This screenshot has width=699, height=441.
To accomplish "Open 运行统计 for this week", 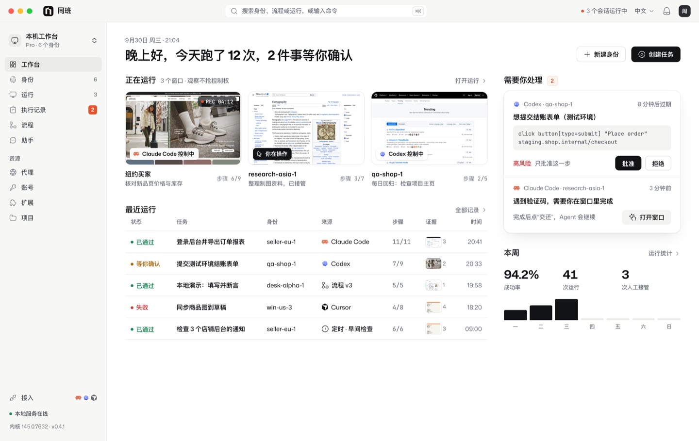I will point(664,253).
